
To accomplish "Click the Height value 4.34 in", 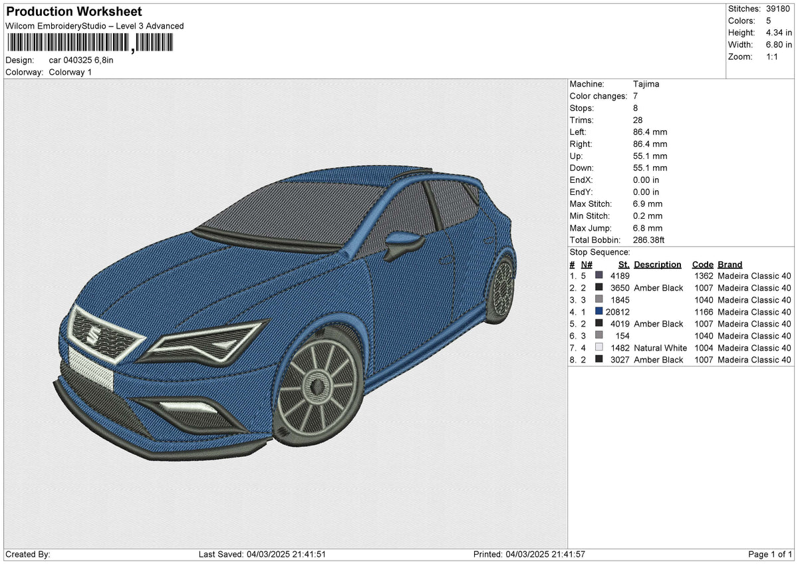I will (x=779, y=33).
